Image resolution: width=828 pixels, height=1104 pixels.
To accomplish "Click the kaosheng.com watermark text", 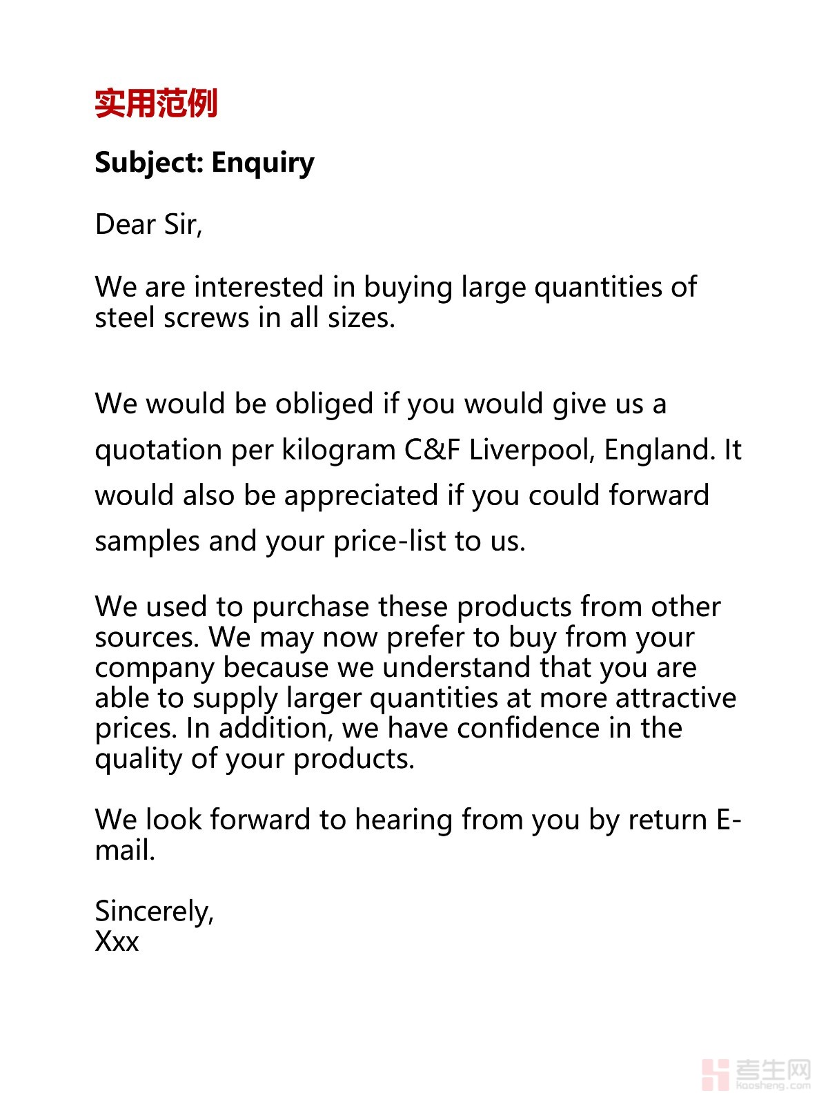I will 773,1085.
